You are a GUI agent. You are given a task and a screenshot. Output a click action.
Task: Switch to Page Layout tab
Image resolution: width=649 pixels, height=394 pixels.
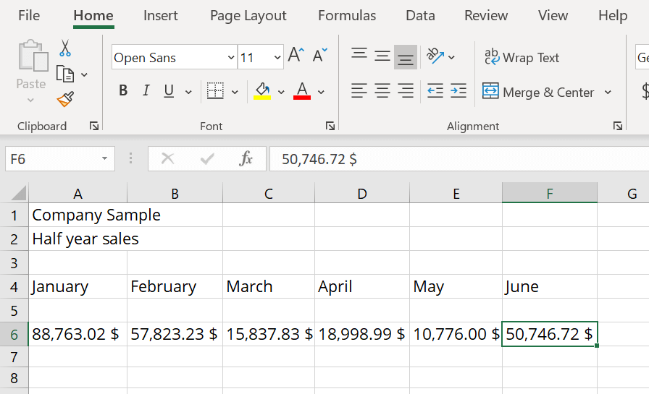pos(248,16)
